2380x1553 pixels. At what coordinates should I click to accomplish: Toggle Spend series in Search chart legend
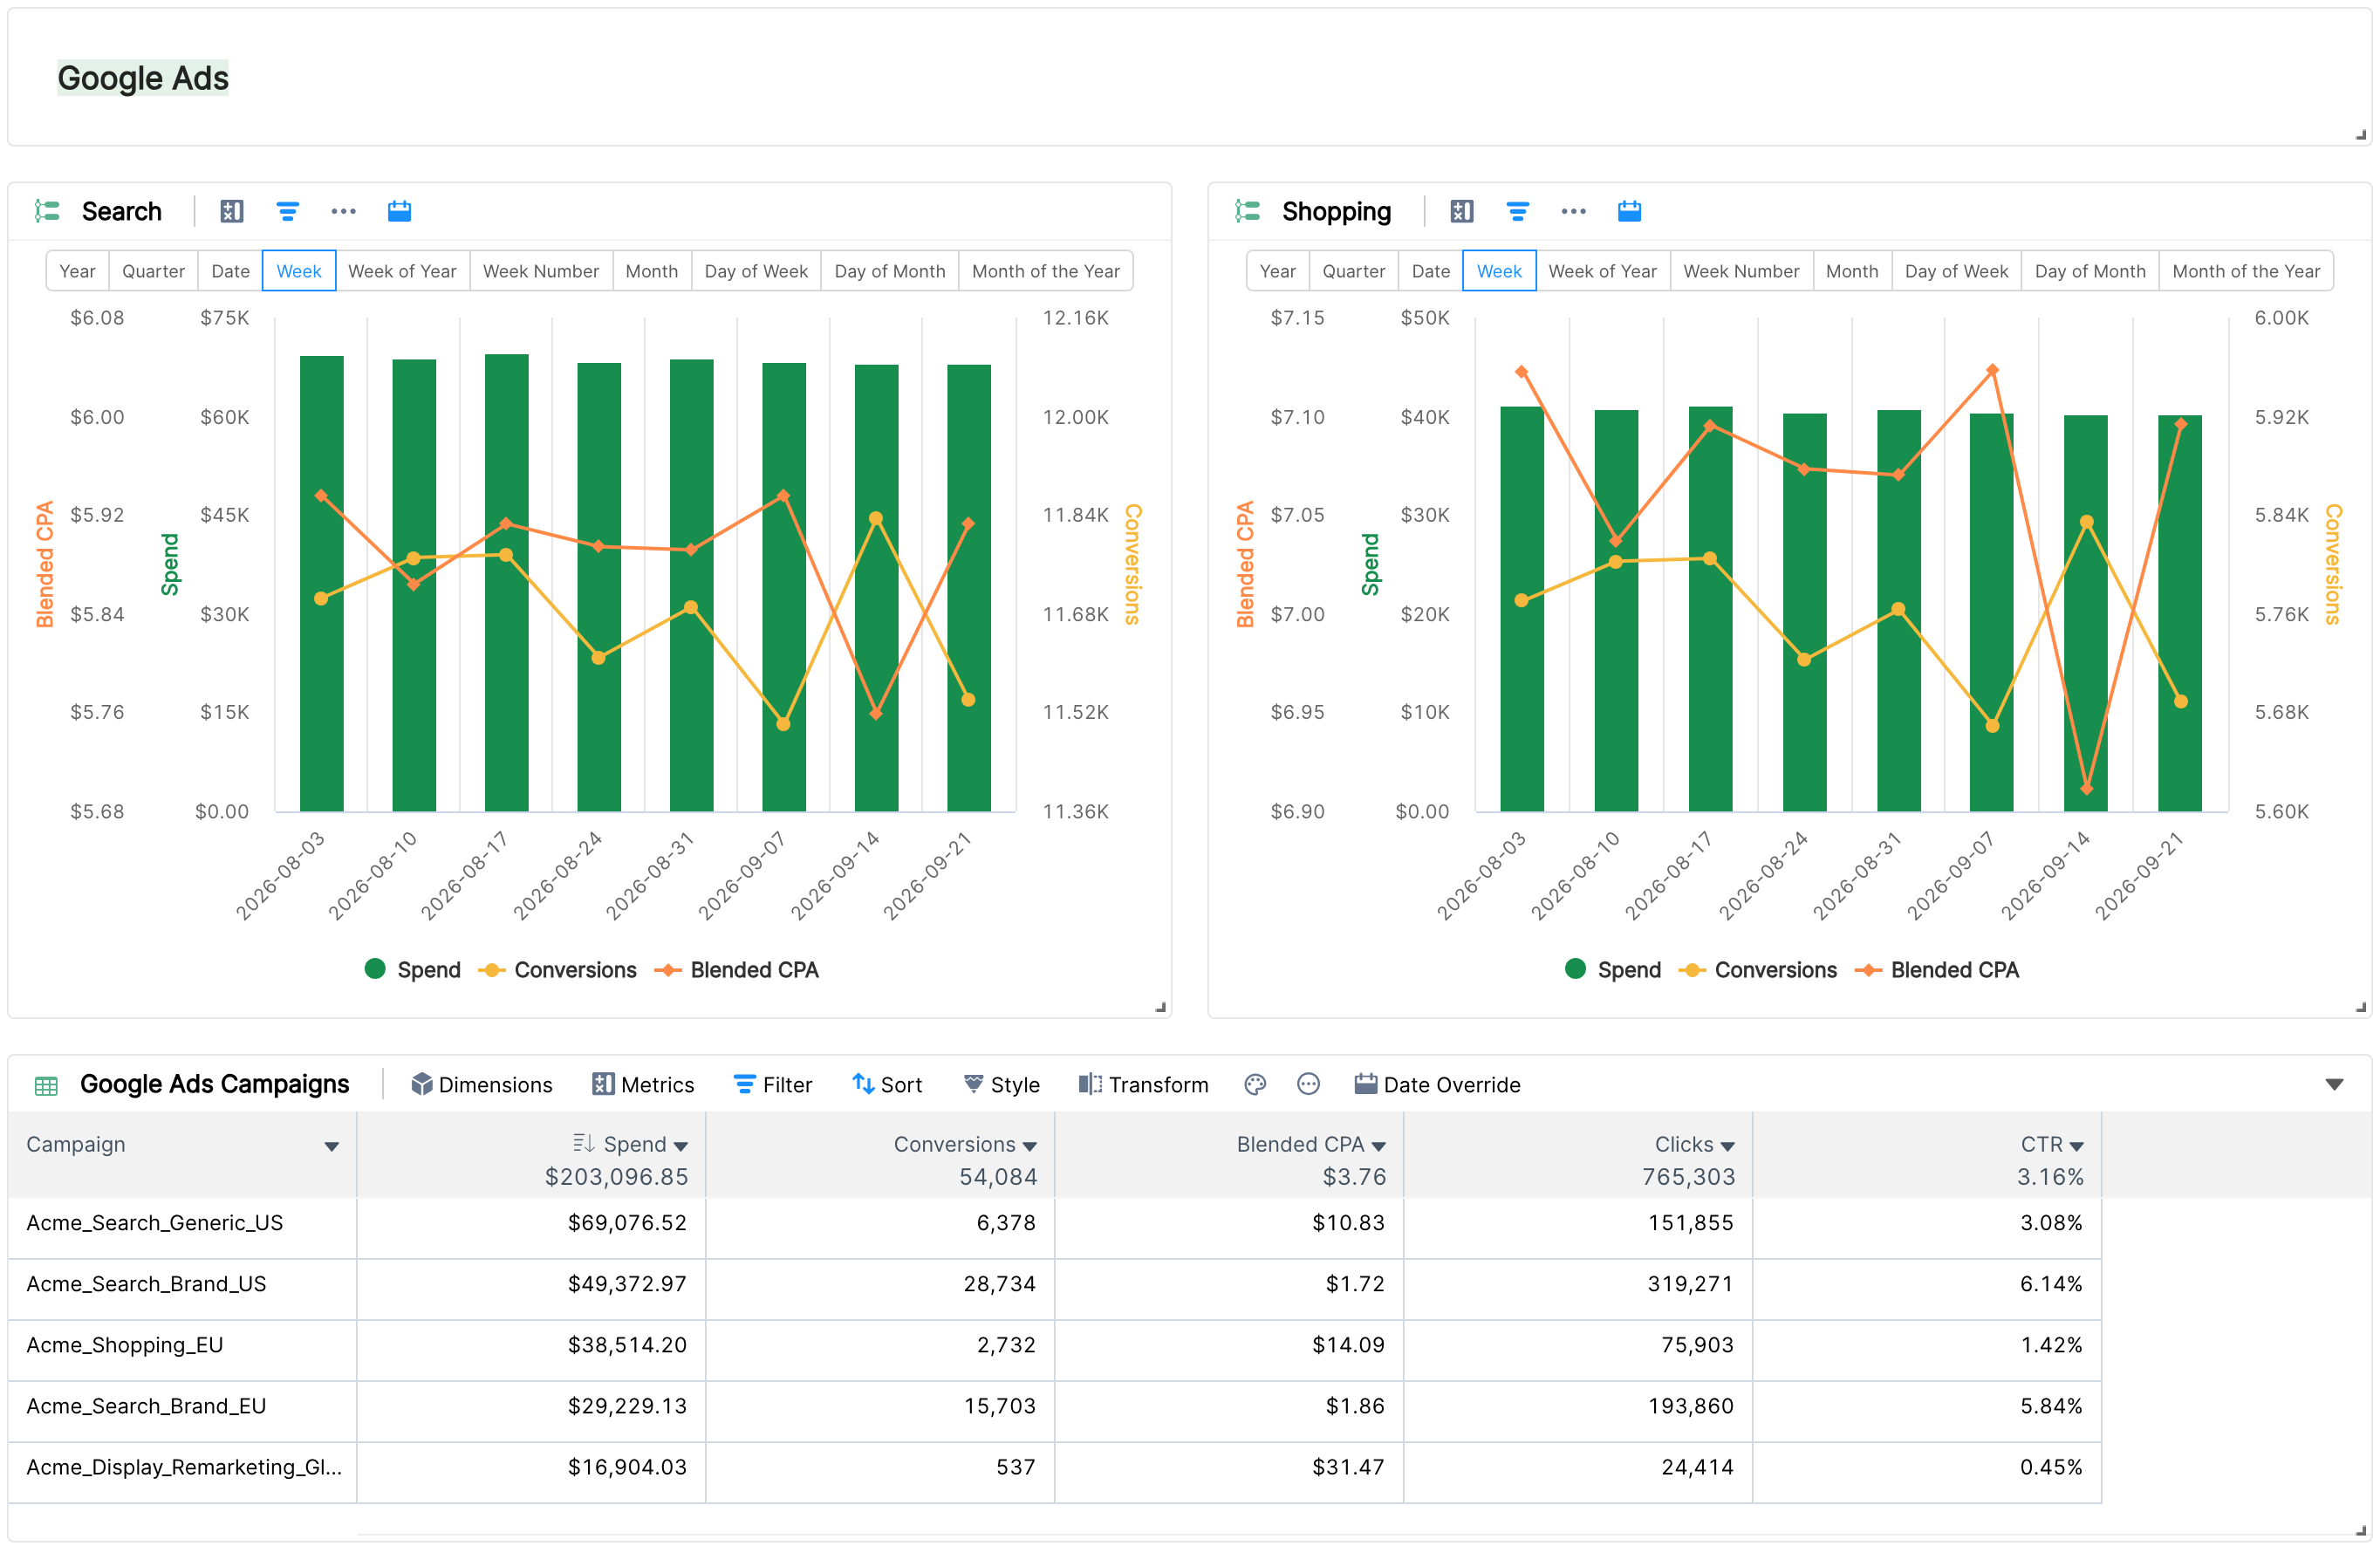[x=413, y=969]
